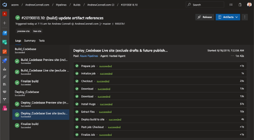Click the green check on Install Hugo

(x=77, y=104)
